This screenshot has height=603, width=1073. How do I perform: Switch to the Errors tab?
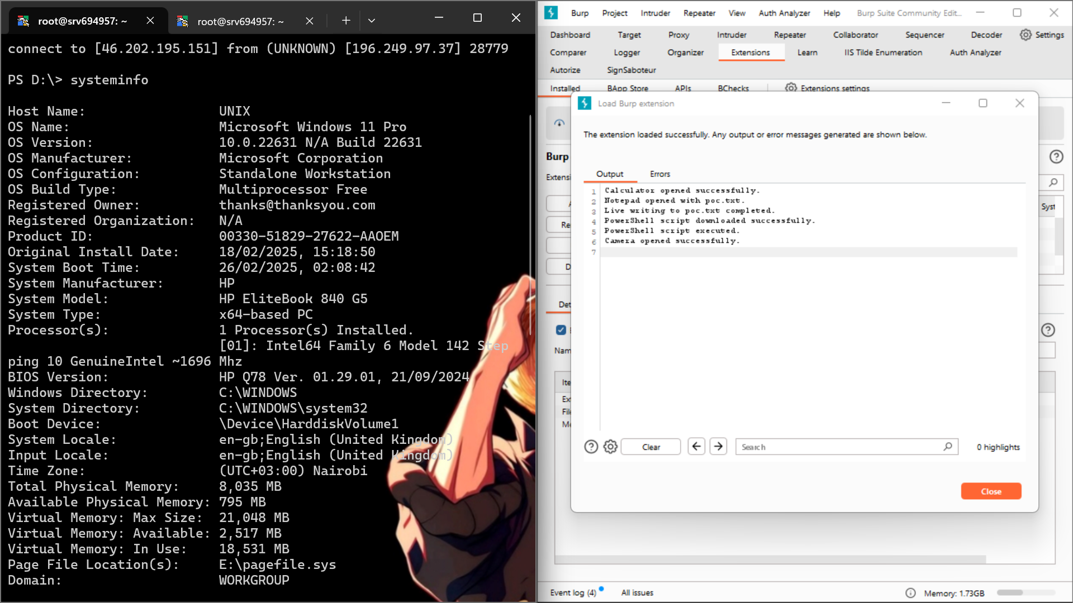659,174
